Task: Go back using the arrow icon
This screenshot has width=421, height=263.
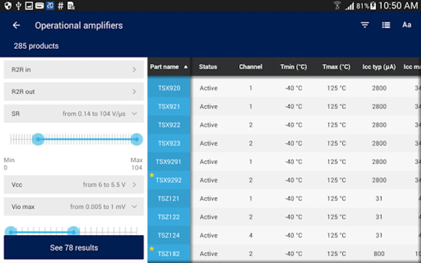Action: point(16,25)
